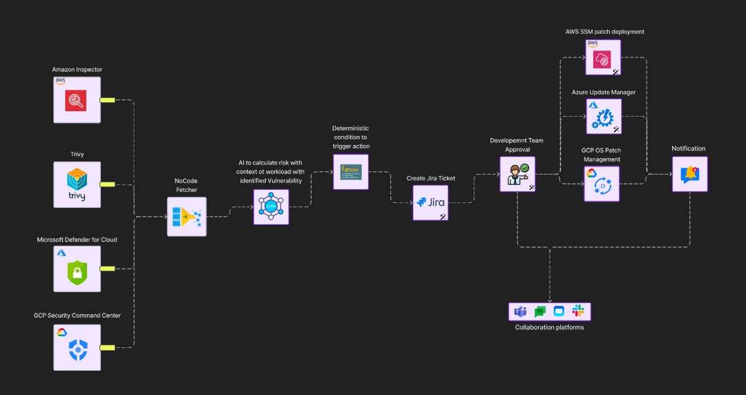
Task: Open the Create Jira Ticket node
Action: click(430, 202)
